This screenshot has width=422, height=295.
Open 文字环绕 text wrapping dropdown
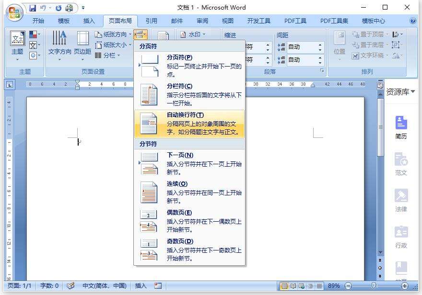pos(370,56)
